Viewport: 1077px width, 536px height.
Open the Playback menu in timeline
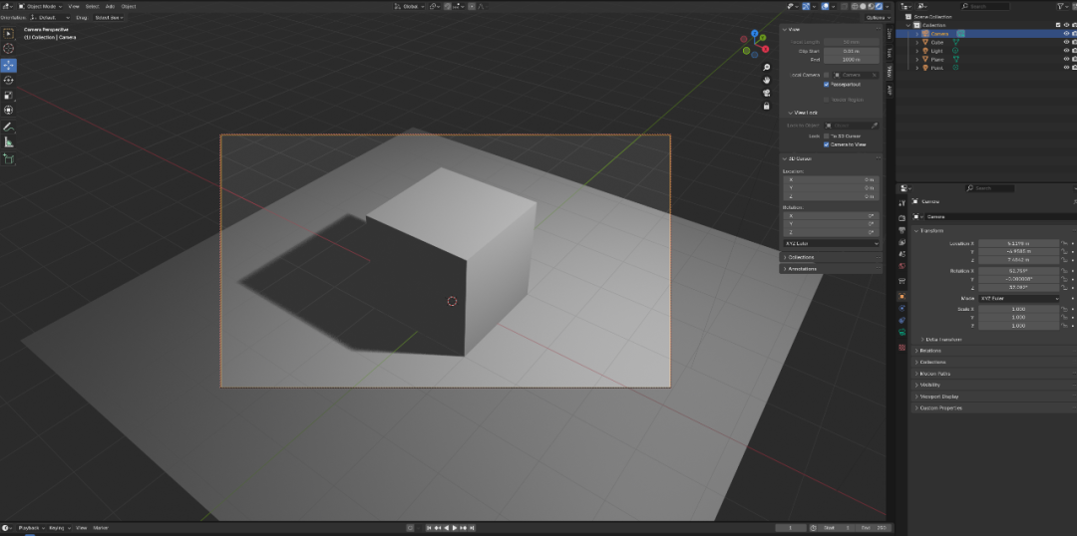[30, 528]
